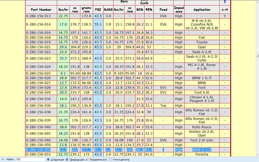259x162 pixels.
Task: Click the Impedance column header
Action: click(x=179, y=10)
